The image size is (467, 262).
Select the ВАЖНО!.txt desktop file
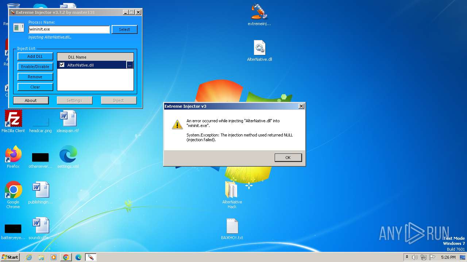tap(232, 229)
